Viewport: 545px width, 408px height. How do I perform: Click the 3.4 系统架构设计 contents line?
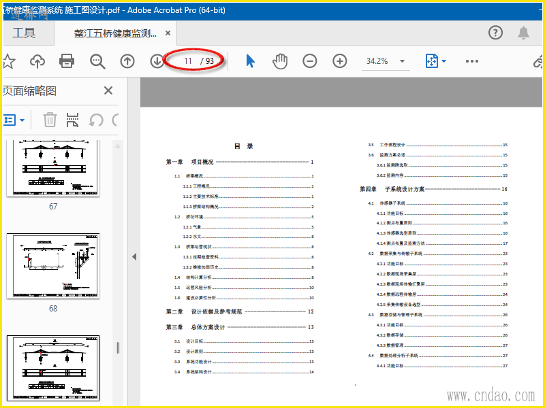pyautogui.click(x=244, y=372)
